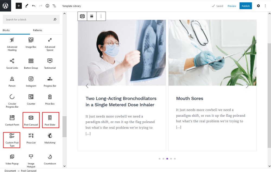Select the first carousel pagination dot
Viewport: 271px width, 172px height.
[160, 159]
